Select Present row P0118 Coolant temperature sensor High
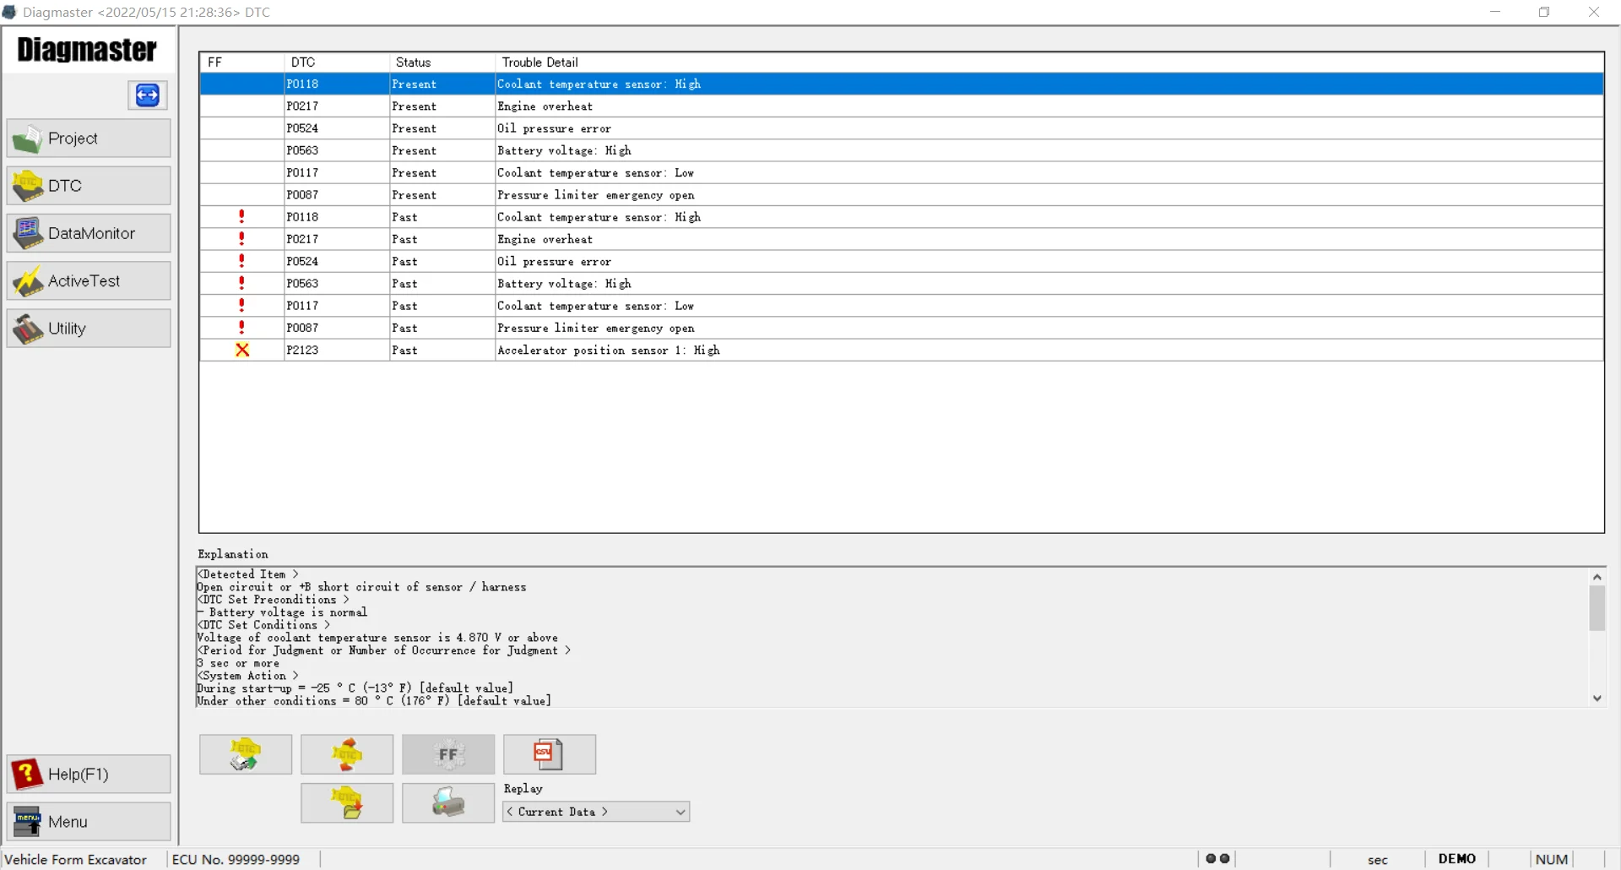Image resolution: width=1621 pixels, height=870 pixels. coord(902,84)
